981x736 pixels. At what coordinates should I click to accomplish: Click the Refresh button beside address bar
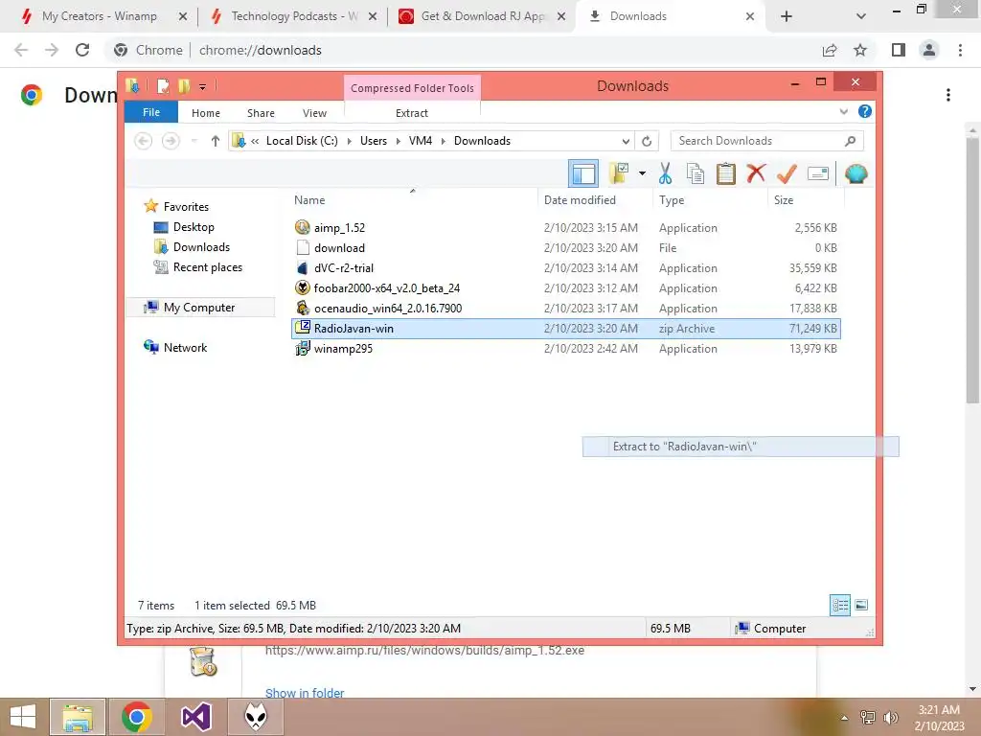pyautogui.click(x=647, y=142)
